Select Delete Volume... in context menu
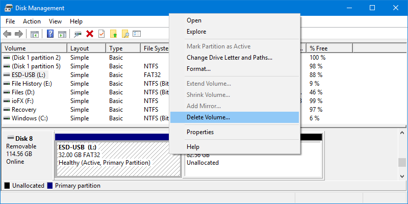Viewport: 408px width, 204px height. coord(208,117)
